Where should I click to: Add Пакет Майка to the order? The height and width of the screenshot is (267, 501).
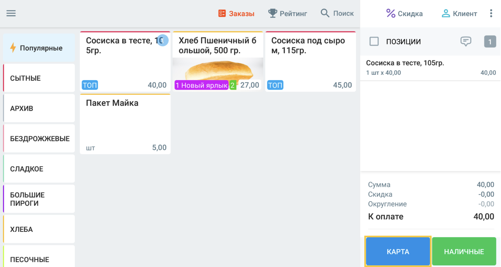pos(125,124)
